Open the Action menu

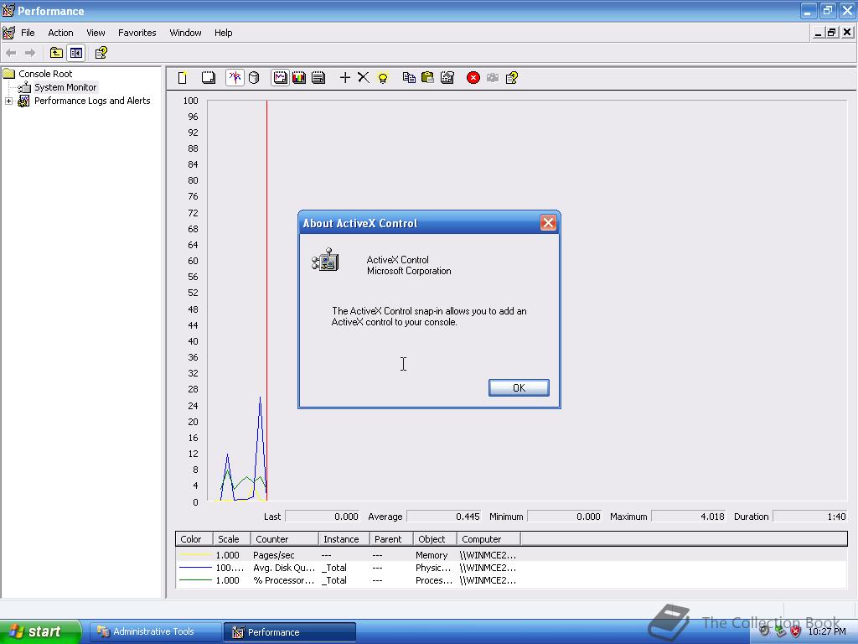(60, 33)
